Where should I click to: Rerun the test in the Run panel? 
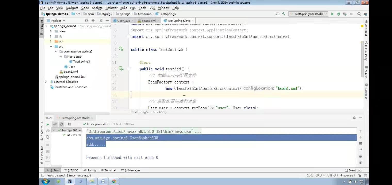48,124
